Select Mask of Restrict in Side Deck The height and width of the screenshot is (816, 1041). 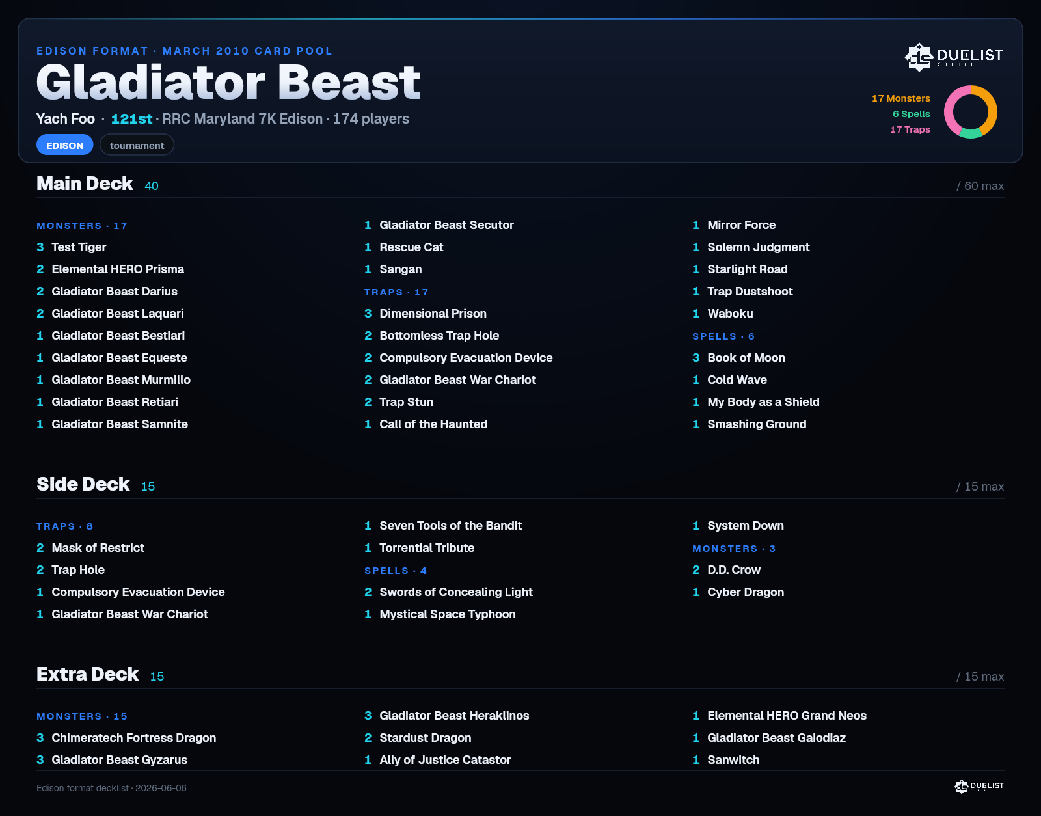[90, 548]
